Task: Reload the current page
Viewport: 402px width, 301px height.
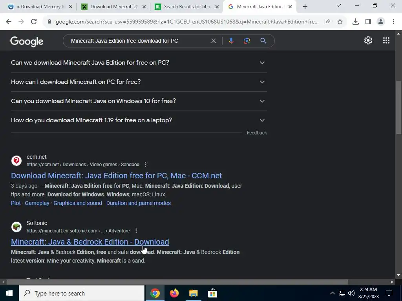Action: click(34, 22)
